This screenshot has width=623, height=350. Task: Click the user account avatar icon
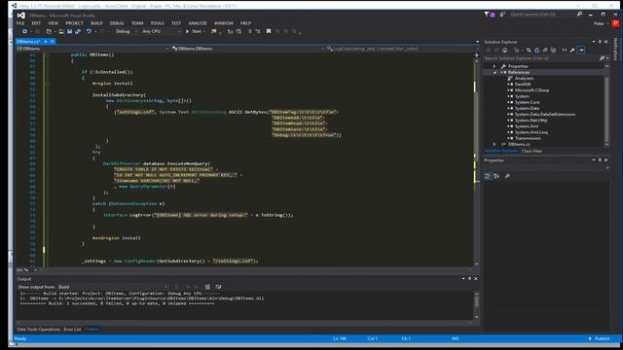[615, 23]
